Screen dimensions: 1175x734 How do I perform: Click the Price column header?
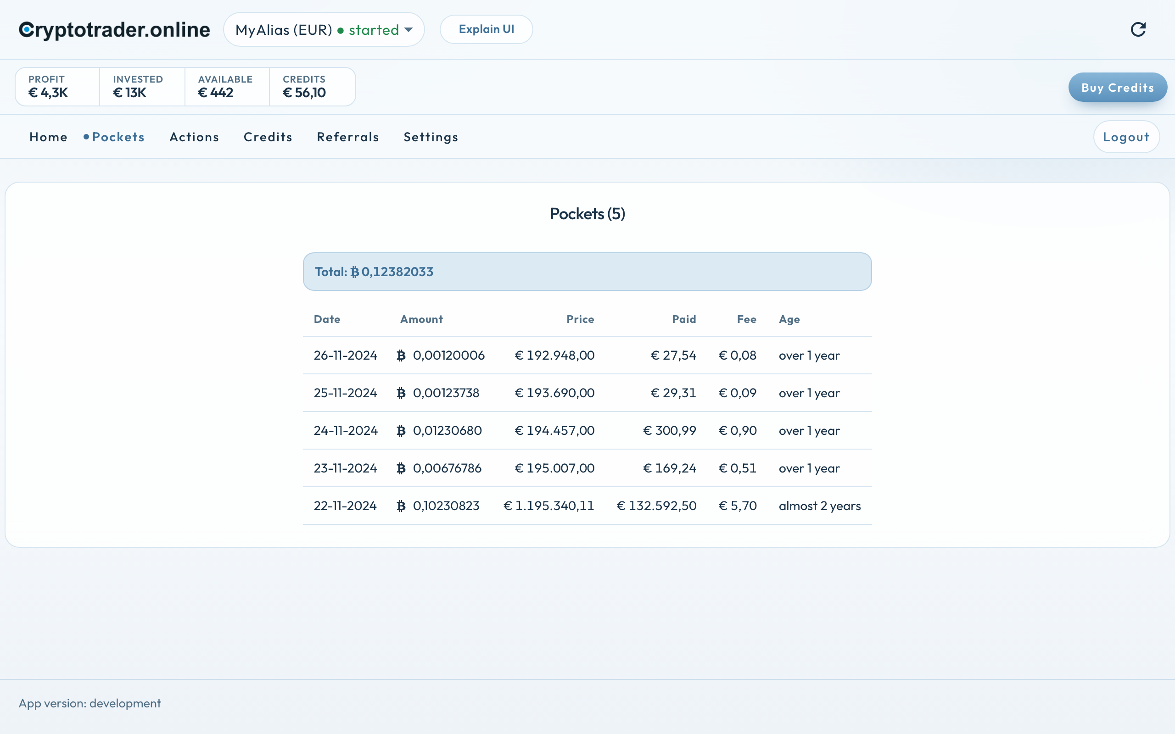tap(580, 319)
